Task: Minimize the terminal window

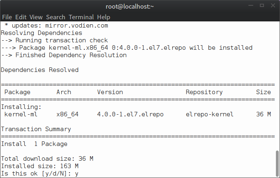Action: click(x=252, y=6)
